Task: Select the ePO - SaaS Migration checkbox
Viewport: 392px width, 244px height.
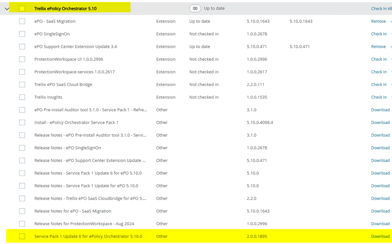Action: (x=22, y=21)
